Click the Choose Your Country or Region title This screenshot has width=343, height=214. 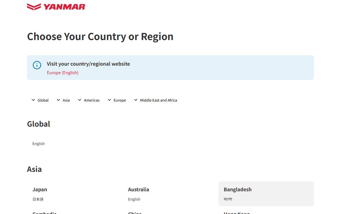tap(100, 37)
